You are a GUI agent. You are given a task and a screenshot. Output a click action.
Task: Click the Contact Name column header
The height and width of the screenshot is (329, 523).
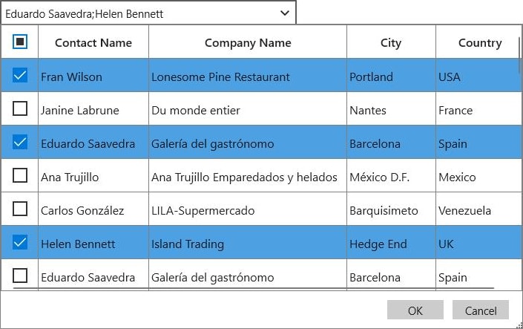93,42
